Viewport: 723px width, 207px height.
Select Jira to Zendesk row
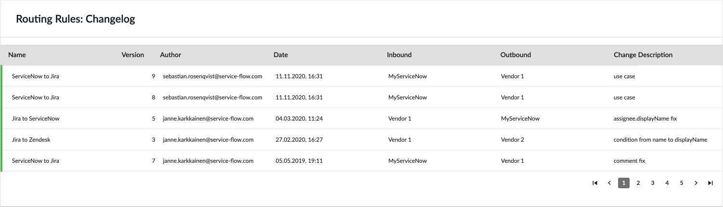pos(361,140)
